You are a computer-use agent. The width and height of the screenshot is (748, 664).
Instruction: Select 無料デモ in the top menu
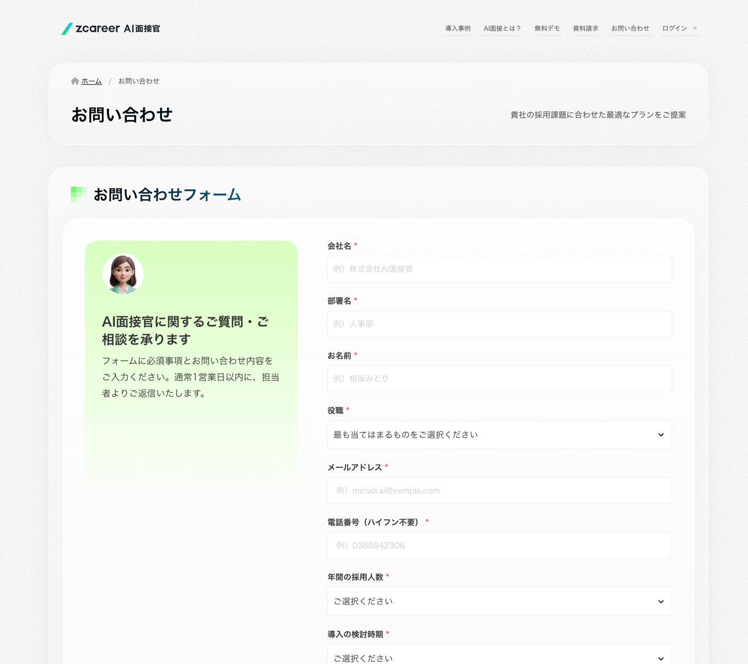coord(547,29)
